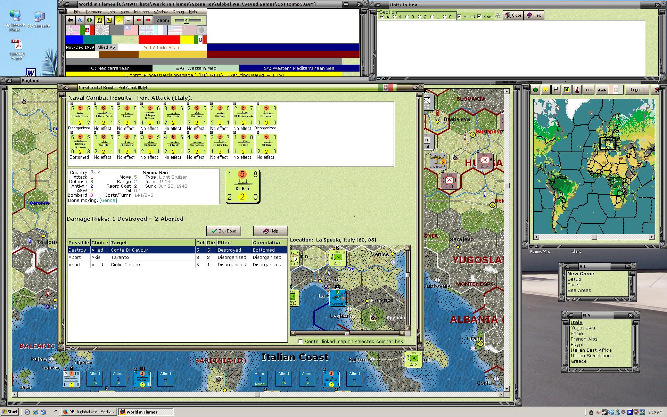
Task: Click OK - Done button
Action: coord(224,231)
